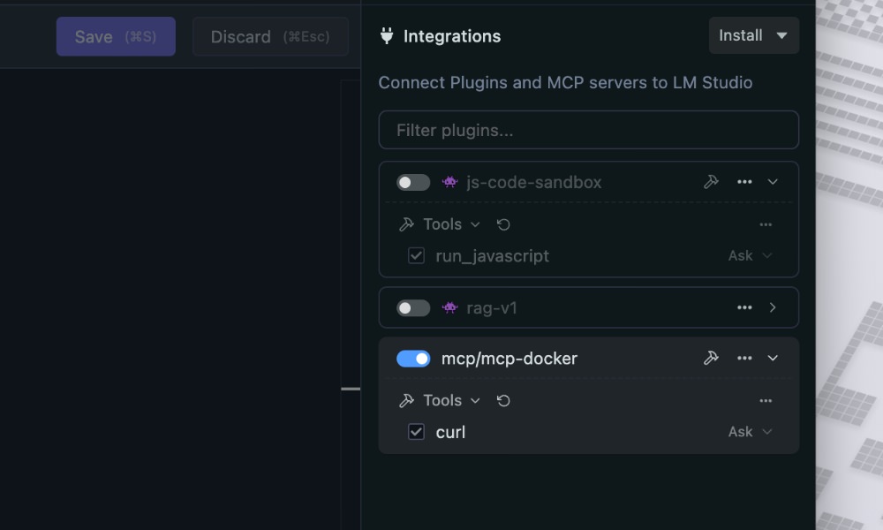Click the plugin icon next to rag-v1
883x530 pixels.
[449, 307]
